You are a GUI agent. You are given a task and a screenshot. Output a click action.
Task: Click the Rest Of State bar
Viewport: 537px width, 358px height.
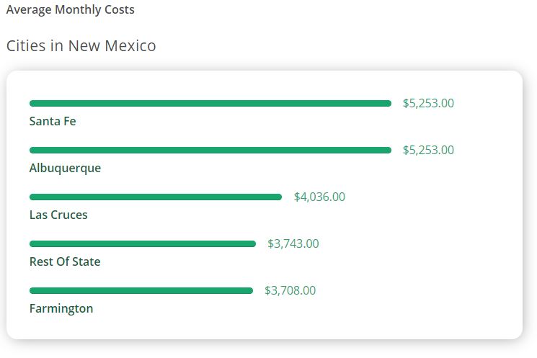143,244
